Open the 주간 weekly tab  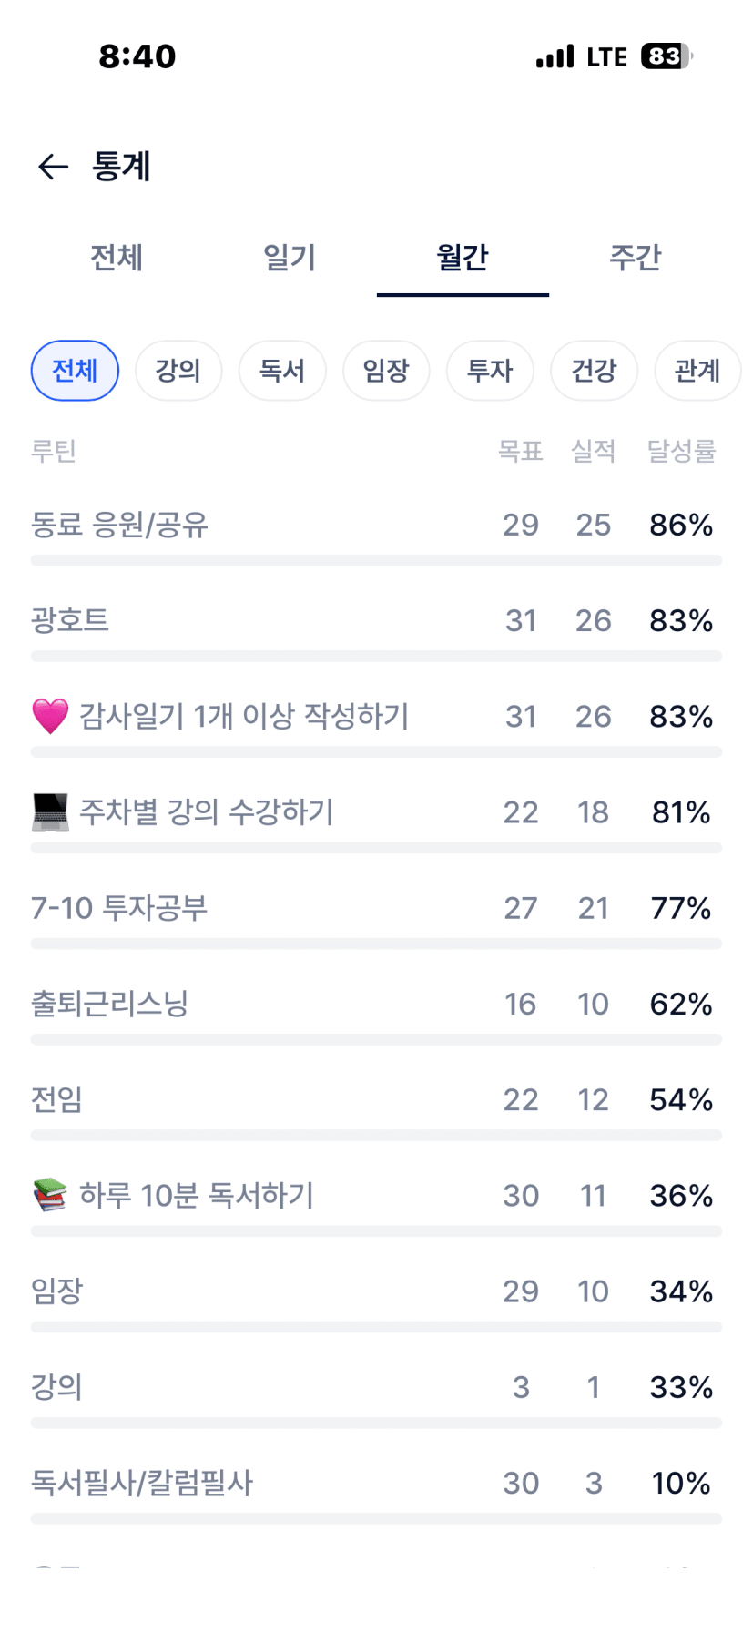(635, 258)
